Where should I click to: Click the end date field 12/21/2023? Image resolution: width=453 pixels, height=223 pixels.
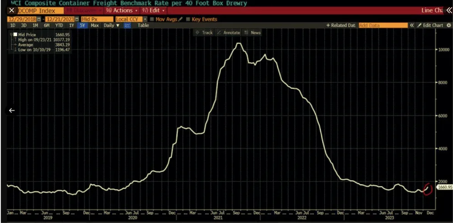coord(60,20)
